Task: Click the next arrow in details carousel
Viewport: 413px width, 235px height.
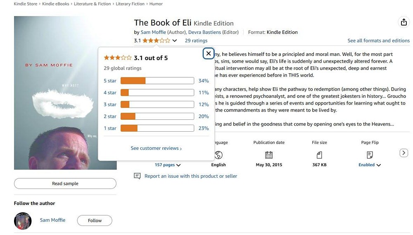Action: 404,153
